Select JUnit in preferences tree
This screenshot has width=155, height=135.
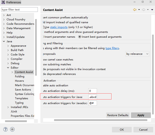(14, 112)
